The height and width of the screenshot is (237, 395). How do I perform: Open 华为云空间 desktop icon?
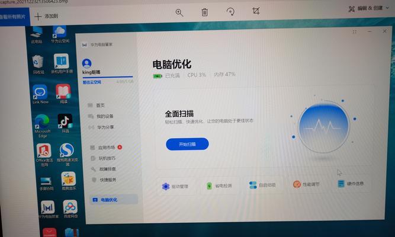coord(60,34)
